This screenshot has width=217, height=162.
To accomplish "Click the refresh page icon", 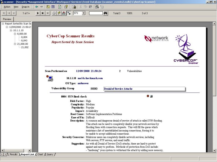I will click(60, 7).
